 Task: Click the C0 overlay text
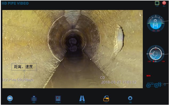tap(102, 78)
